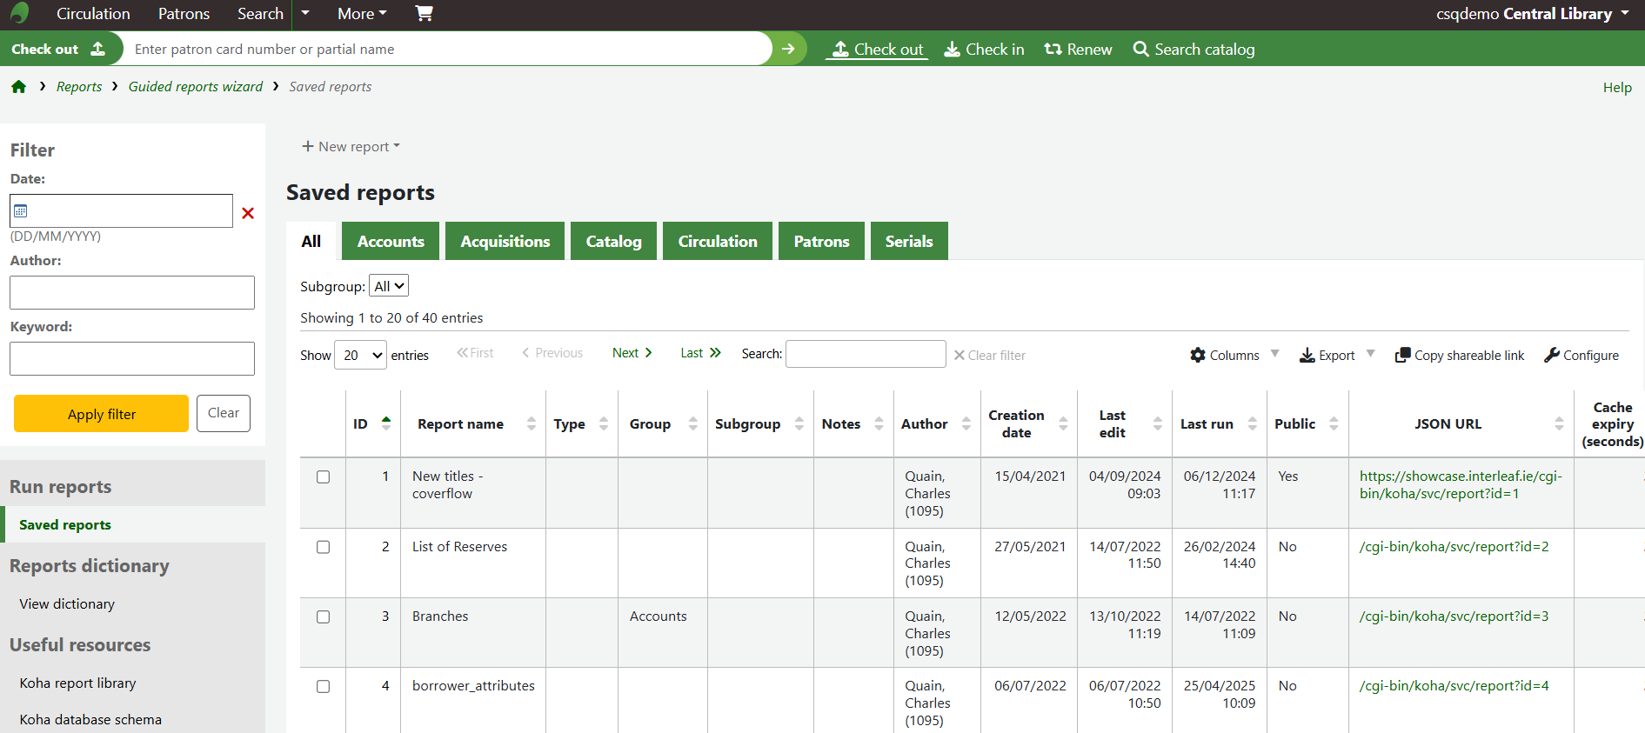
Task: Click the Keyword filter input field
Action: coord(132,358)
